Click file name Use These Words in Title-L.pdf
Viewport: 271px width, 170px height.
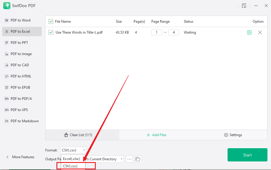[x=79, y=32]
